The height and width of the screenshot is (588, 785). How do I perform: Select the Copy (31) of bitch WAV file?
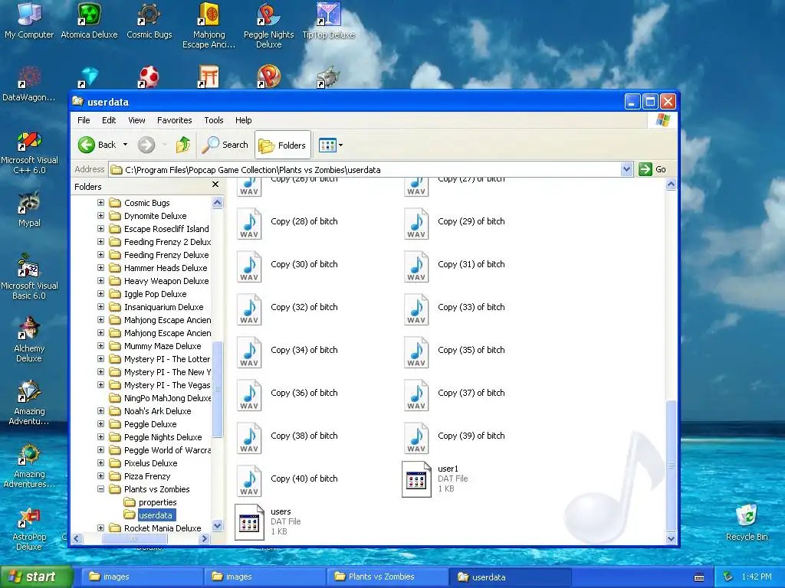(455, 267)
